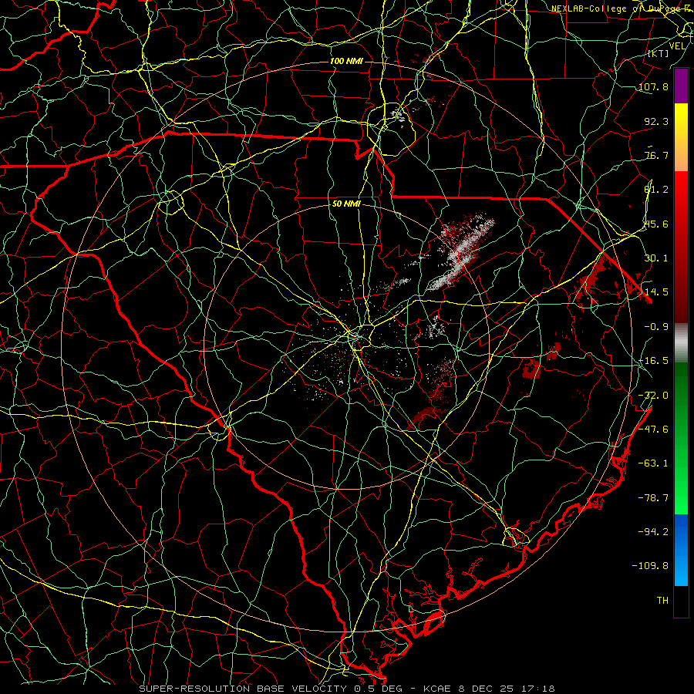Click the red segment of velocity color bar

click(681, 247)
